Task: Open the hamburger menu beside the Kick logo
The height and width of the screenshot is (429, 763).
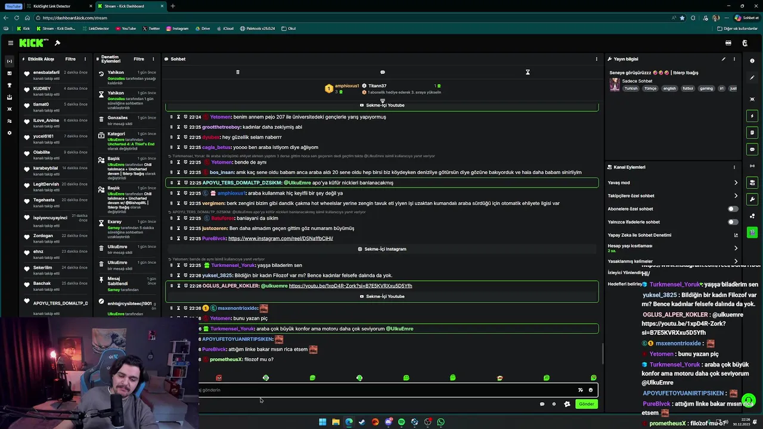Action: coord(10,43)
